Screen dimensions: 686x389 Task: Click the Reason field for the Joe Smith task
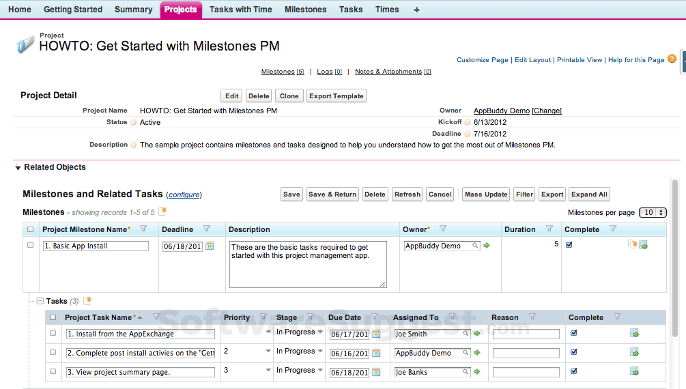[526, 334]
